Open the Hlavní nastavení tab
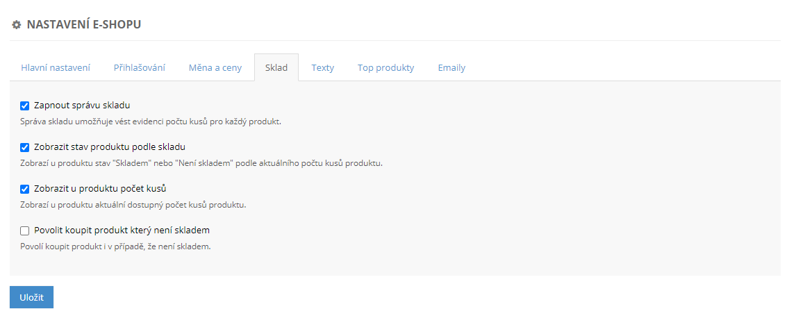787x318 pixels. click(56, 68)
